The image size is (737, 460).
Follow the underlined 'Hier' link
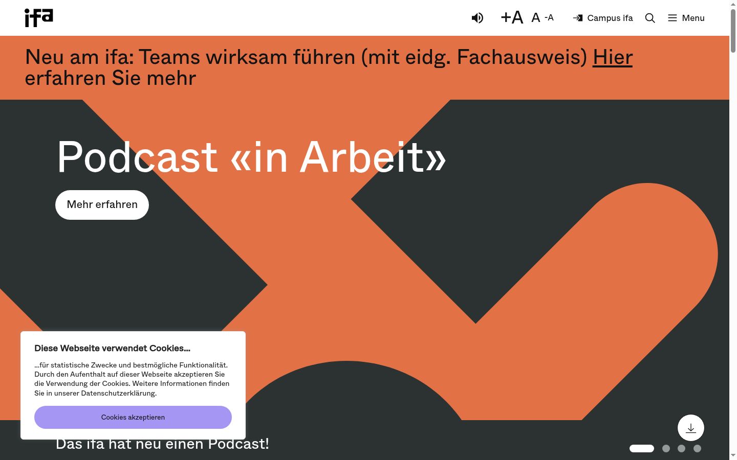point(613,57)
